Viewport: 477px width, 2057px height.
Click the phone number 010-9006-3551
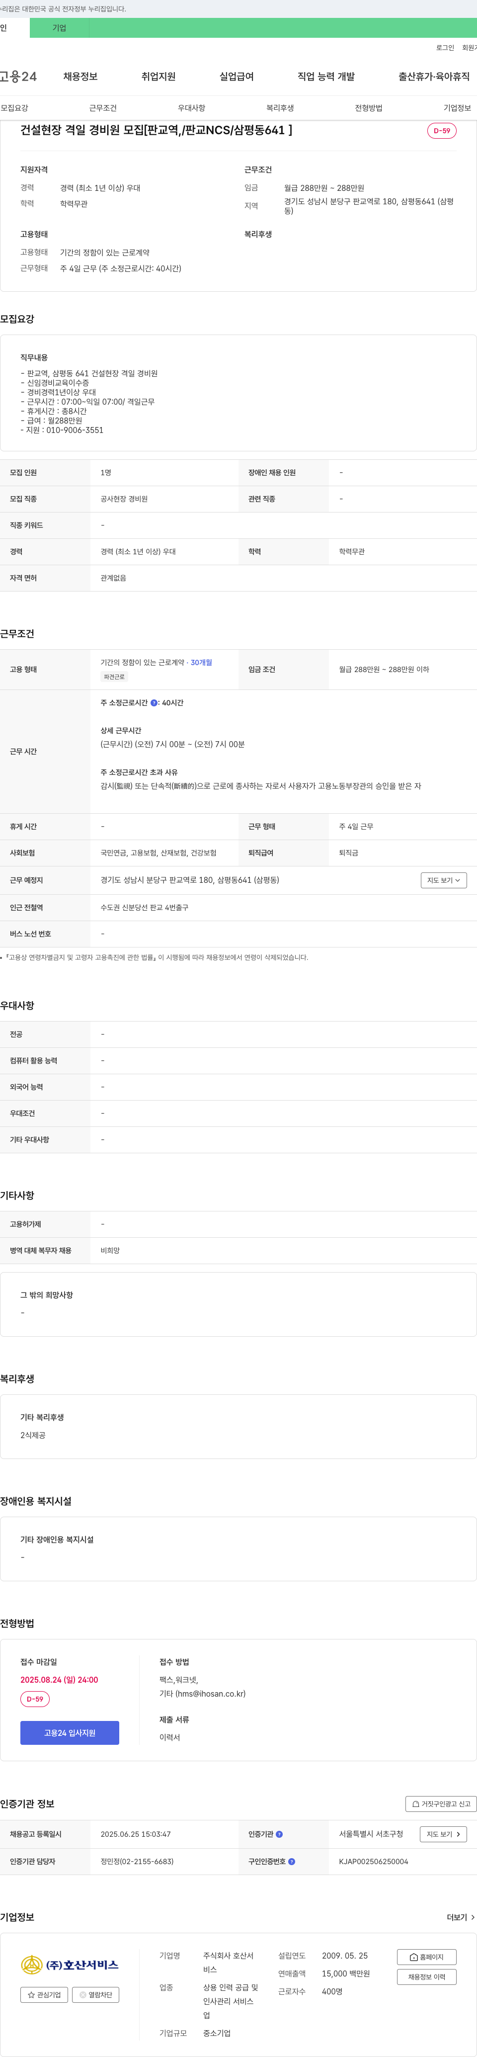74,430
